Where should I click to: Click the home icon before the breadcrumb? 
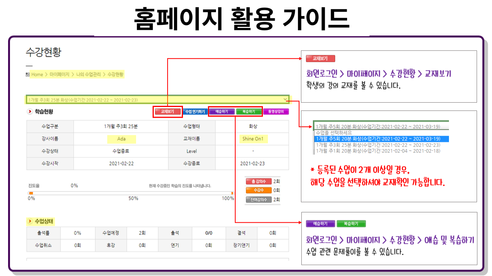coord(28,75)
